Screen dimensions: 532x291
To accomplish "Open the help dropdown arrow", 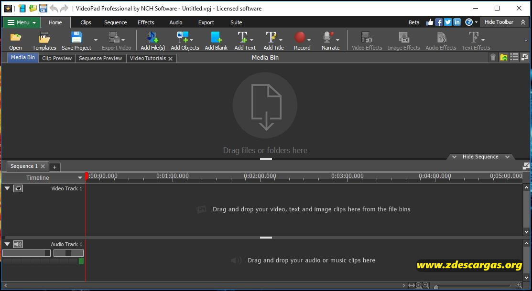I will pyautogui.click(x=476, y=22).
